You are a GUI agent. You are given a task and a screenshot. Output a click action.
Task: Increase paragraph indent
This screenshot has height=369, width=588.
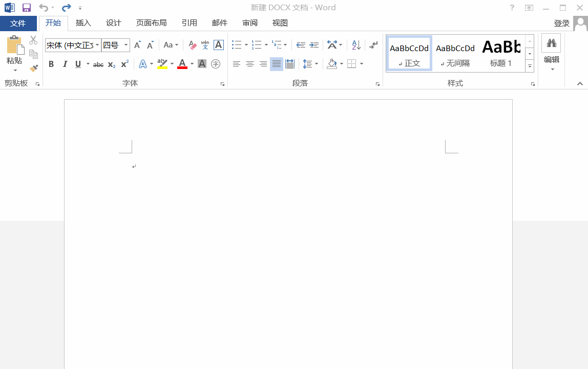tap(314, 45)
